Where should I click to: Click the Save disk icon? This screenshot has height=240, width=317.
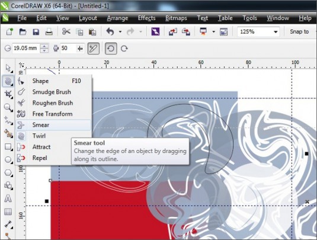[36, 32]
